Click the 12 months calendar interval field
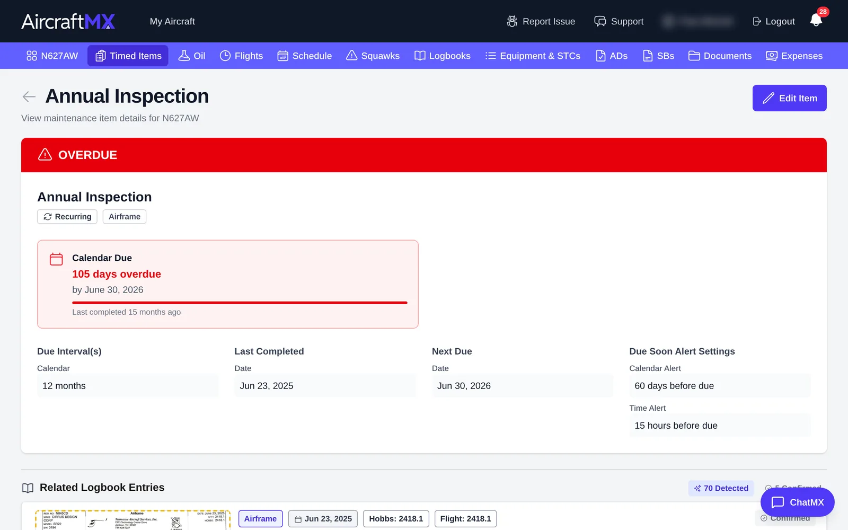Viewport: 848px width, 530px height. click(128, 386)
